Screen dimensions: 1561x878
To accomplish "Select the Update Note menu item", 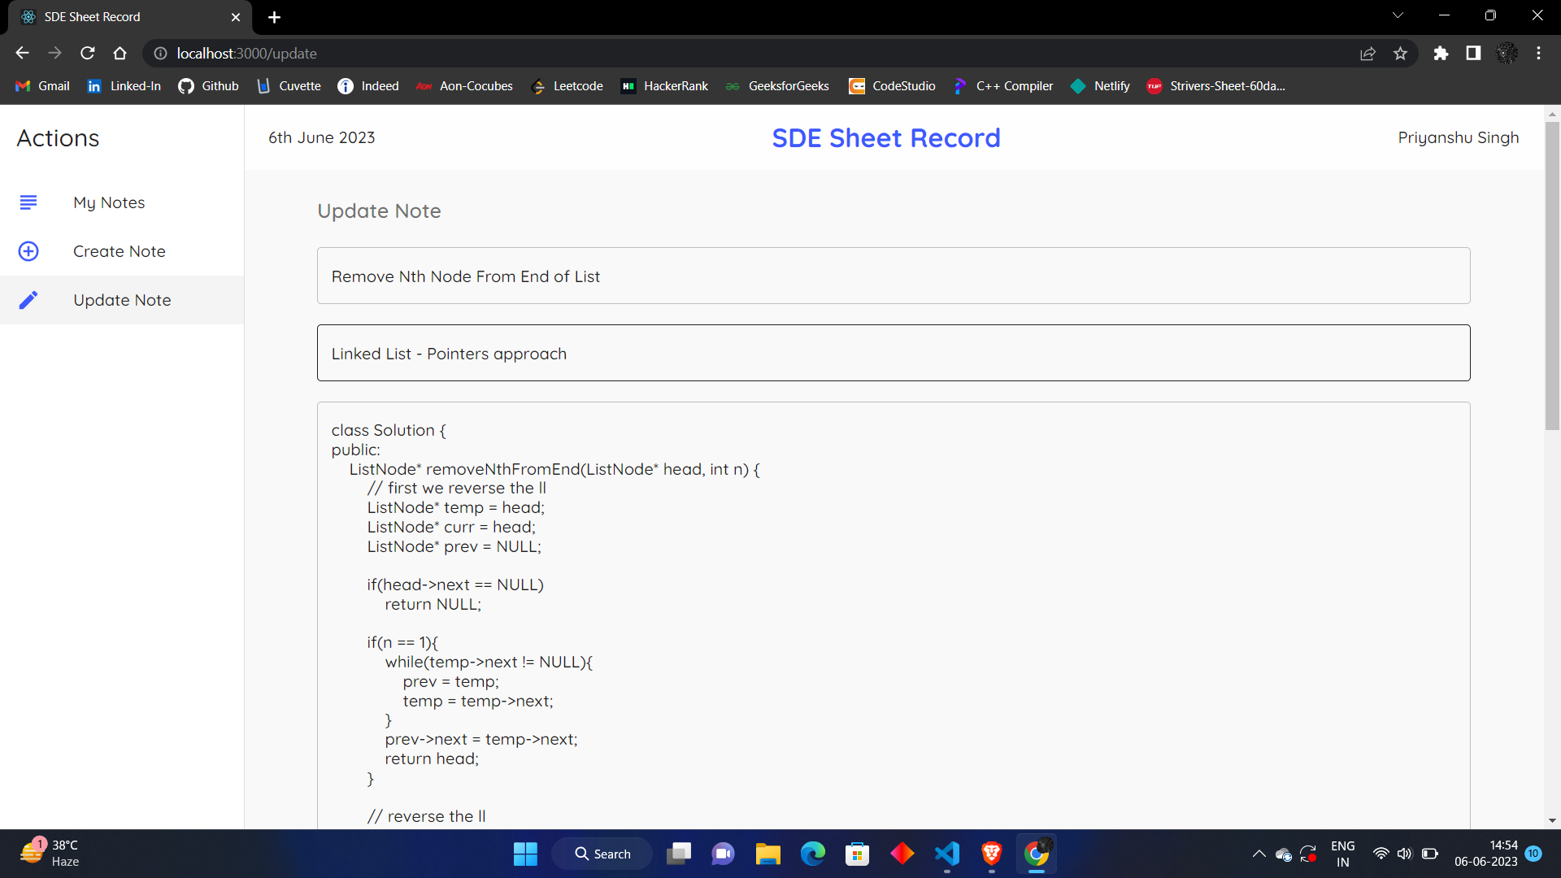I will tap(121, 300).
